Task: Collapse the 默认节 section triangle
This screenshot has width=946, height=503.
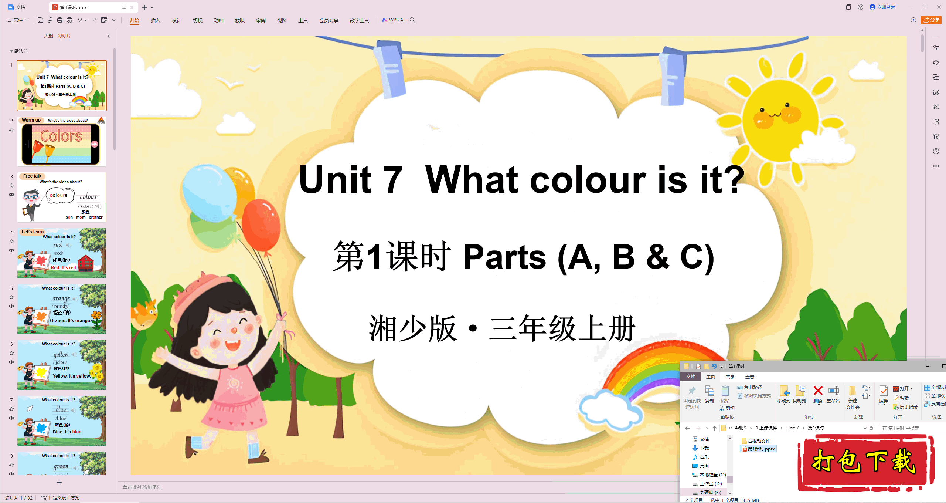Action: tap(11, 51)
